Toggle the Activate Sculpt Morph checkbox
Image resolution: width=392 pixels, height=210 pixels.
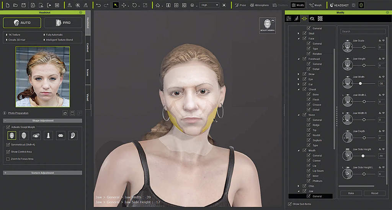tap(8, 127)
